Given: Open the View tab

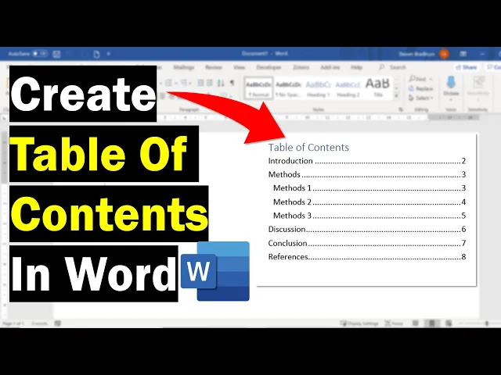Looking at the screenshot, I should [x=239, y=67].
